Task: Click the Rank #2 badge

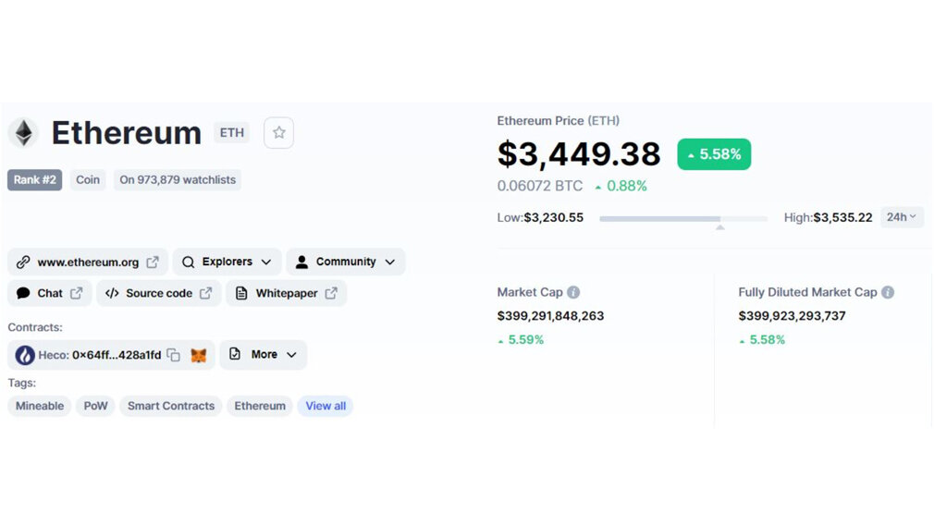Action: pos(34,179)
